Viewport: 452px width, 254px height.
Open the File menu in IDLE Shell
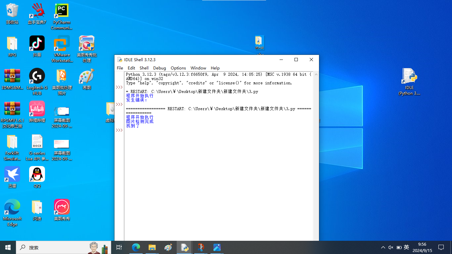pyautogui.click(x=120, y=68)
